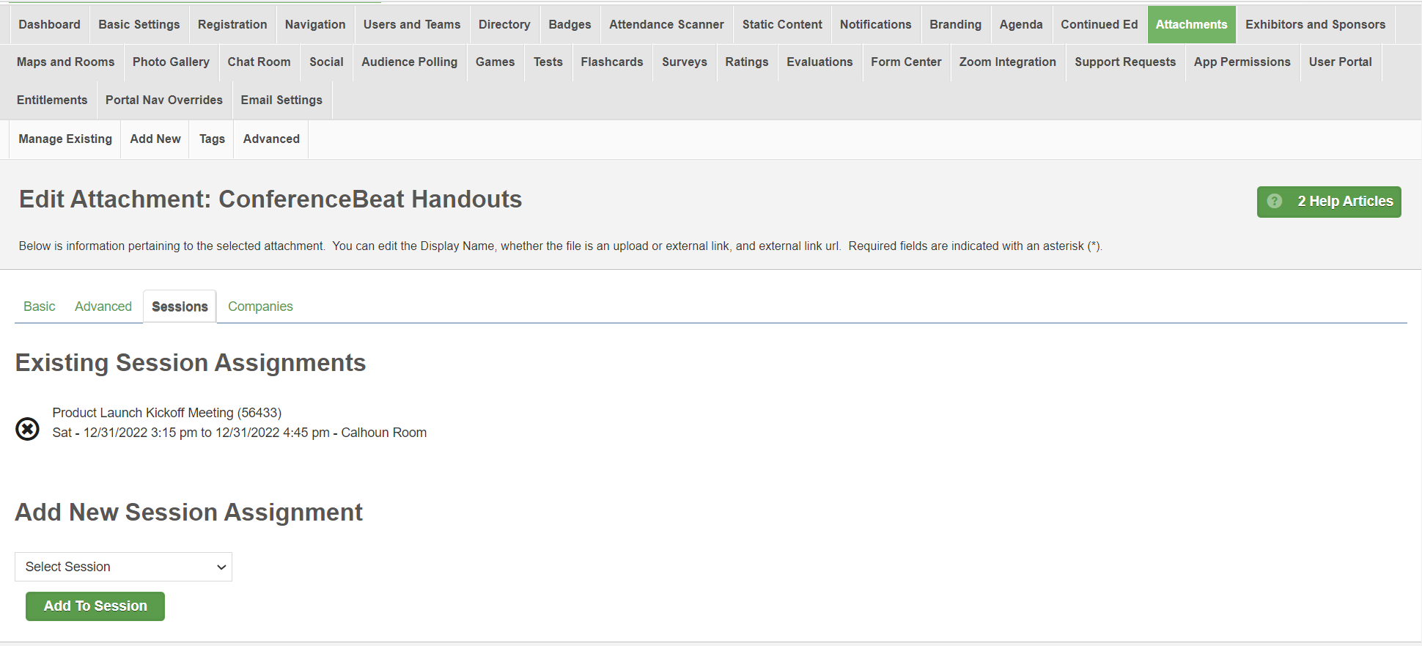This screenshot has height=646, width=1422.
Task: Open Add New in attachments submenu
Action: coord(155,139)
